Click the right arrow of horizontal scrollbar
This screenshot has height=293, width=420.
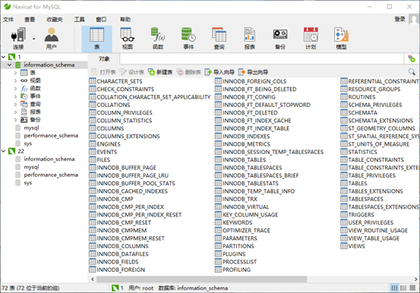tap(416, 279)
